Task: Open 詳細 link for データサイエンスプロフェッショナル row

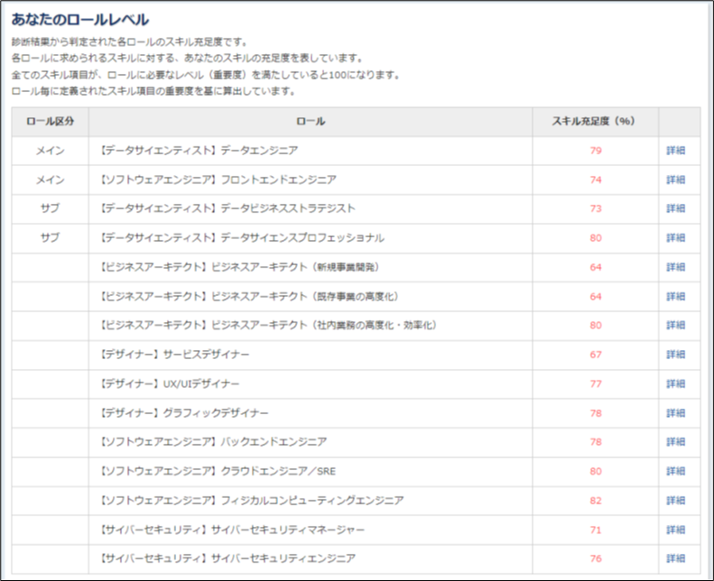Action: tap(676, 238)
